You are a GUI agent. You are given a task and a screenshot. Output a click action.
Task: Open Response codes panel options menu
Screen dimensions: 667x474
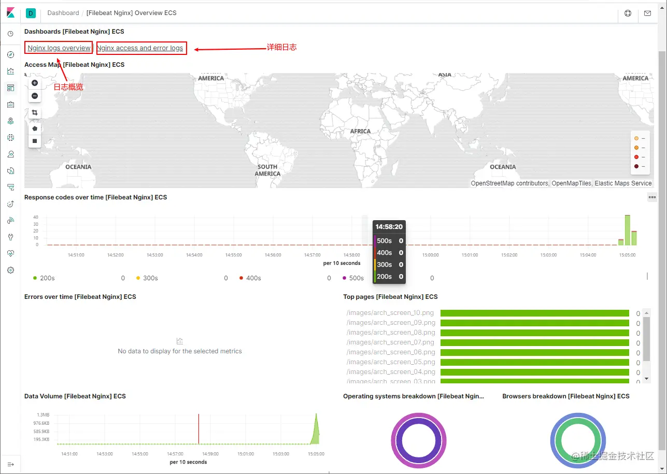652,197
